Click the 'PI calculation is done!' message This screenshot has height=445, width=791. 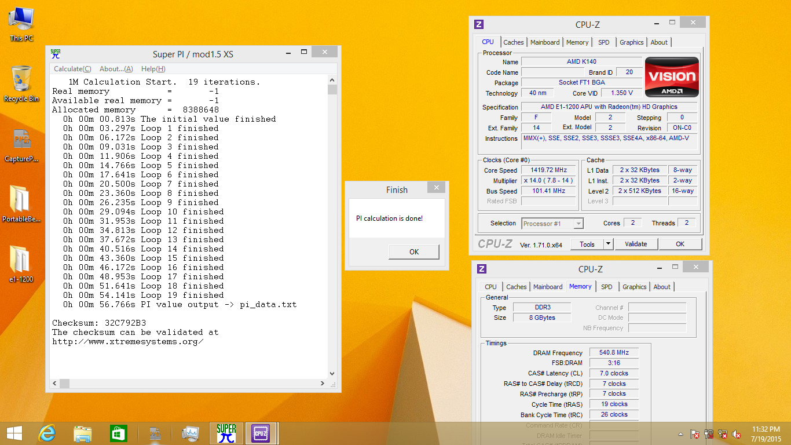389,218
